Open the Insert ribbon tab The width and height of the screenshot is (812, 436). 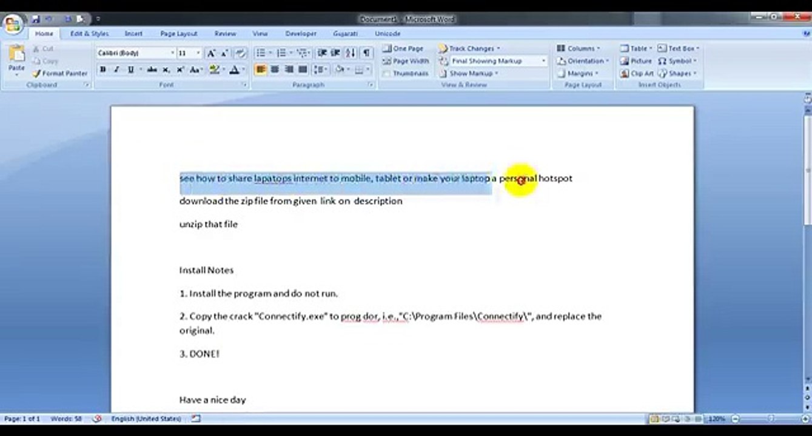click(133, 34)
